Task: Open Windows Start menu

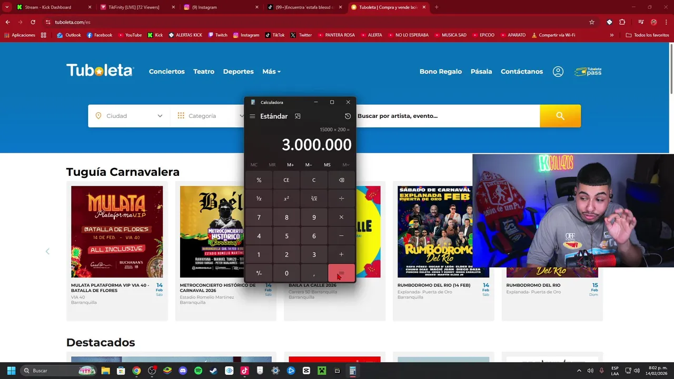Action: pyautogui.click(x=11, y=371)
